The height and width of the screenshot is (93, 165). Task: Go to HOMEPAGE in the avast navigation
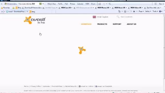pos(86,24)
